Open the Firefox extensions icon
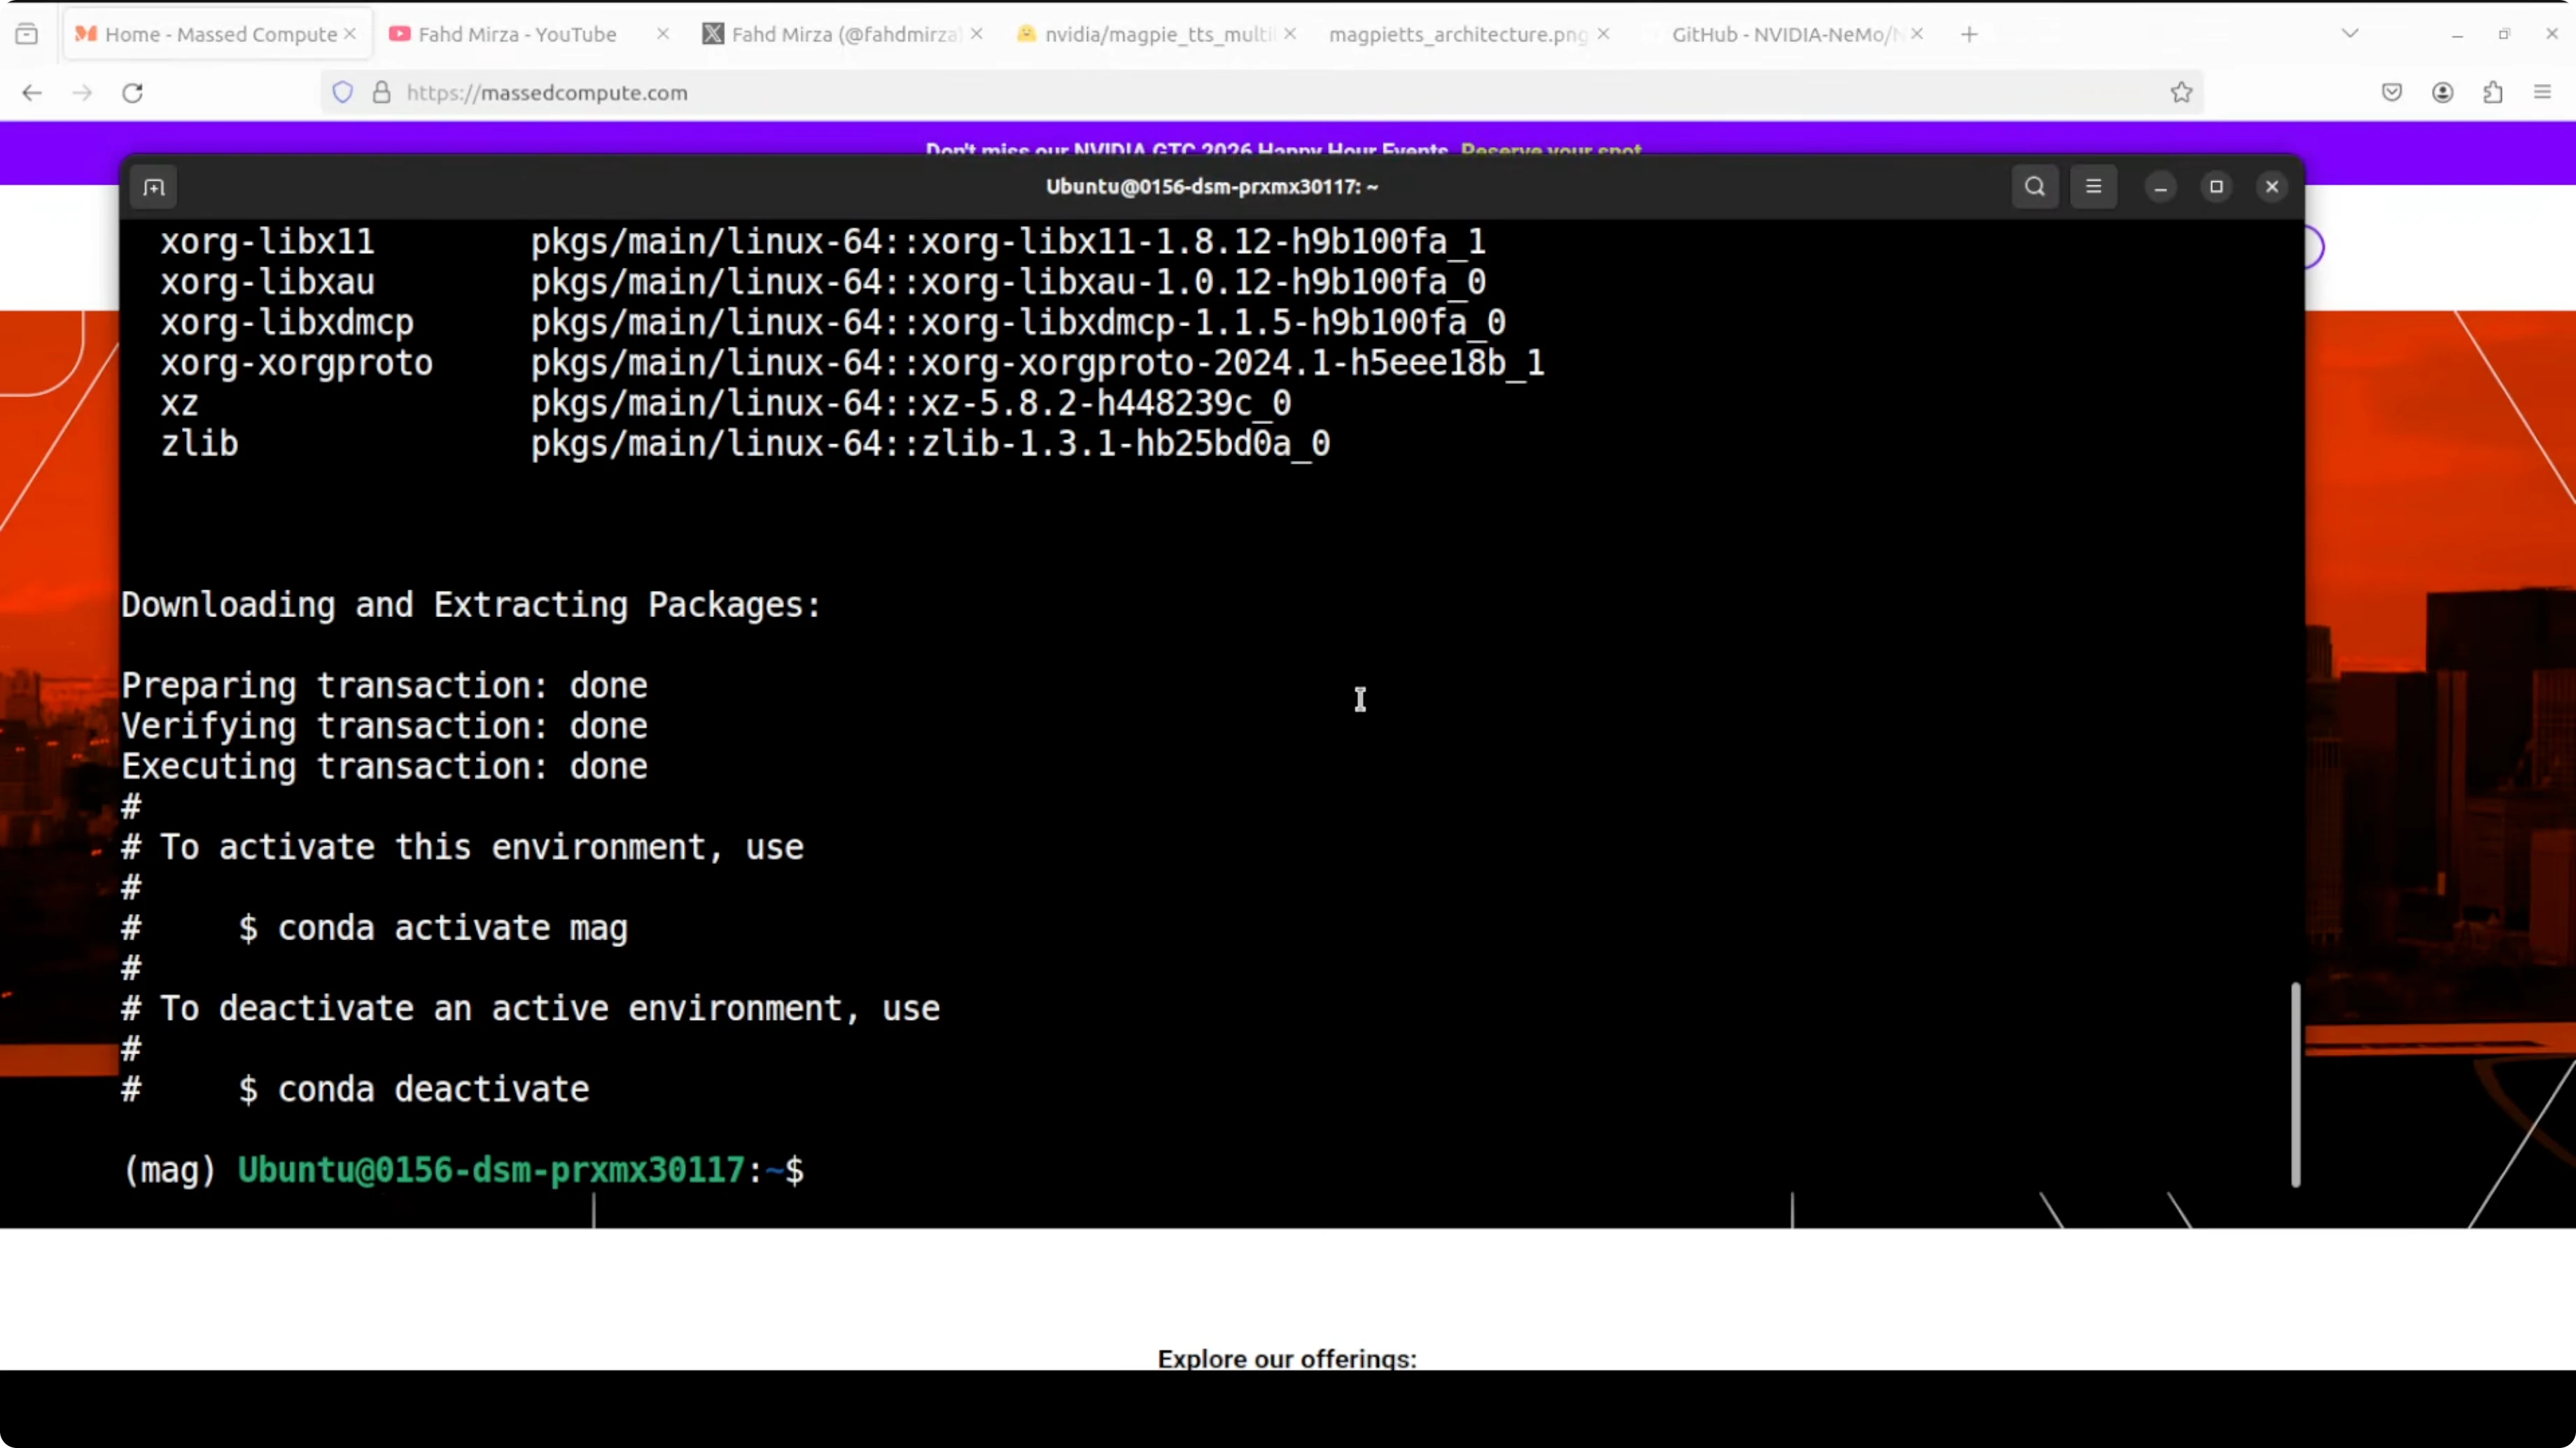2576x1448 pixels. pos(2492,93)
